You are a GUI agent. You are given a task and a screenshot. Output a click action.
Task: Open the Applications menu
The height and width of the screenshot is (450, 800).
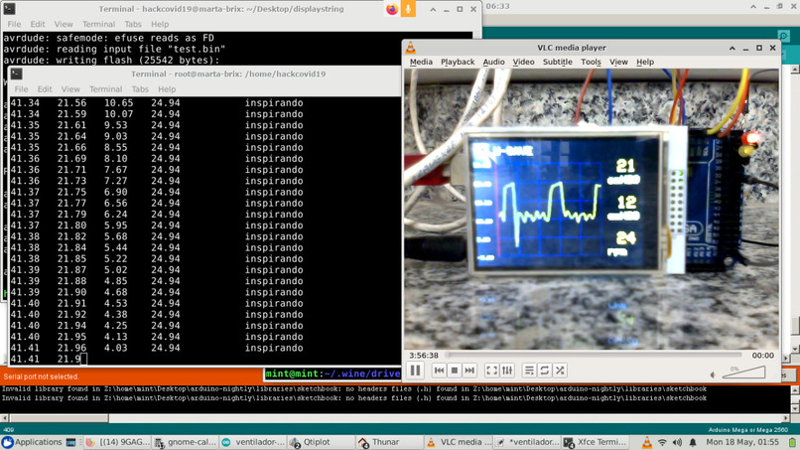(x=32, y=442)
